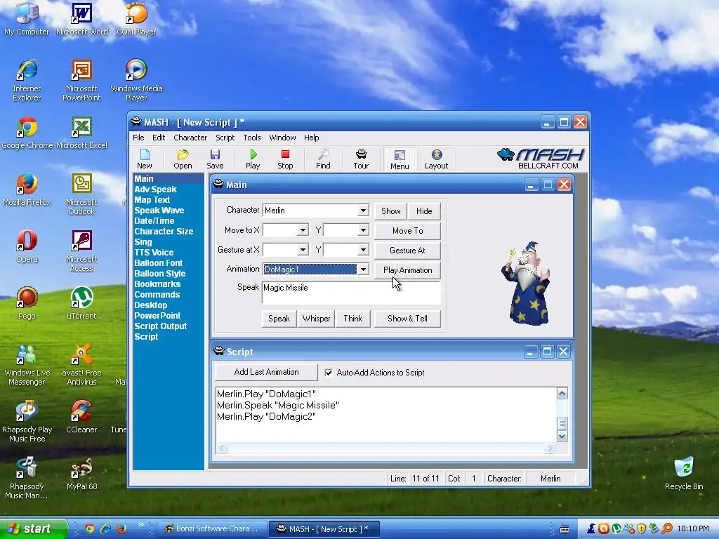Select Speak Wave in the sidebar
719x539 pixels.
159,211
